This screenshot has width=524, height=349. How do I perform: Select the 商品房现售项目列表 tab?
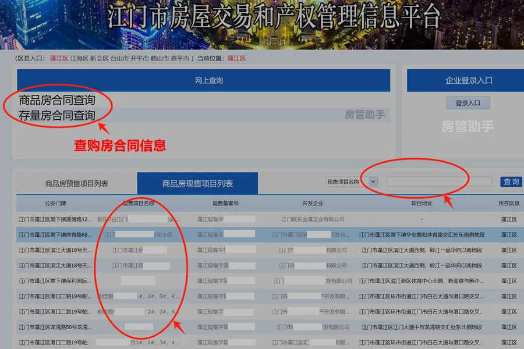pyautogui.click(x=197, y=183)
